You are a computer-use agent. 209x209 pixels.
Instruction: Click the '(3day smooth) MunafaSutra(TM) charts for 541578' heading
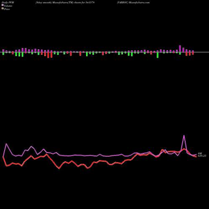[x=65, y=3]
